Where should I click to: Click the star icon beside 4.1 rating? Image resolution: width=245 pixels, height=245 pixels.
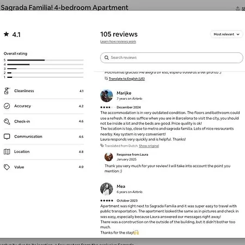[7, 34]
